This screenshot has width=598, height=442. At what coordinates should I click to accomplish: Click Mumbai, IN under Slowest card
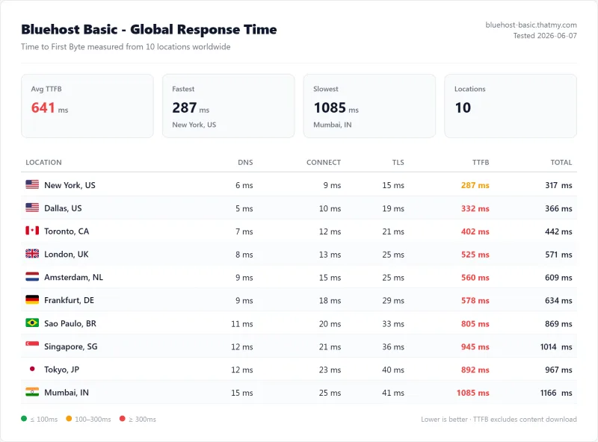pos(333,125)
